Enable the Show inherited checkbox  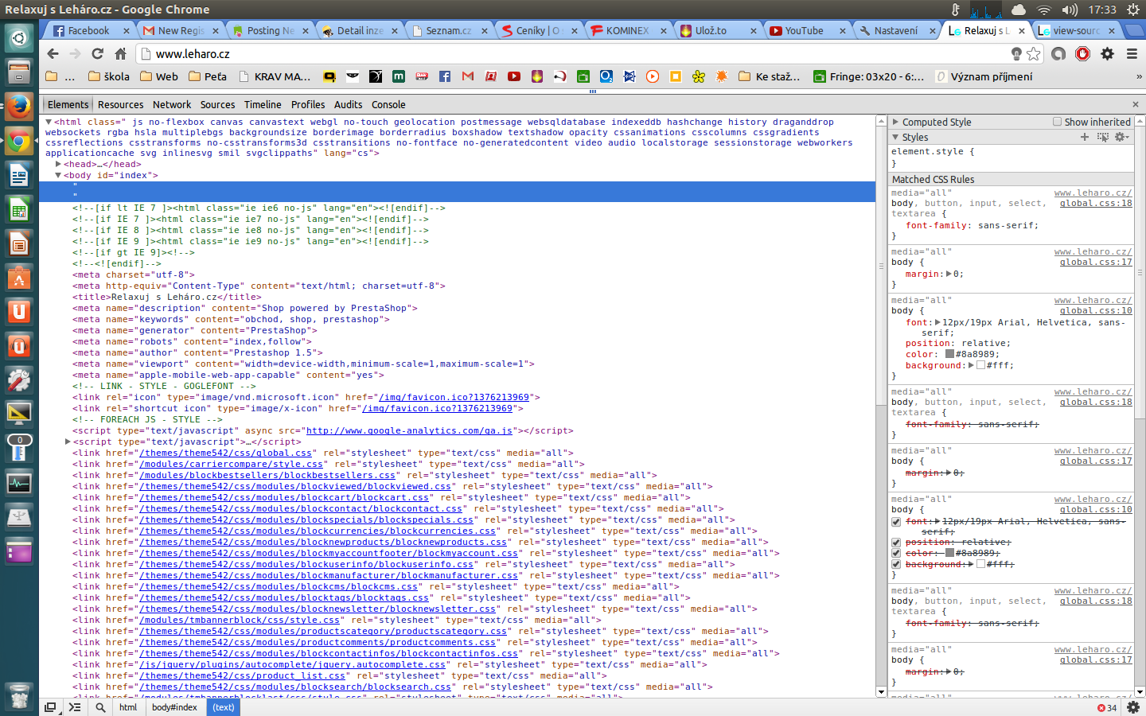click(x=1057, y=122)
